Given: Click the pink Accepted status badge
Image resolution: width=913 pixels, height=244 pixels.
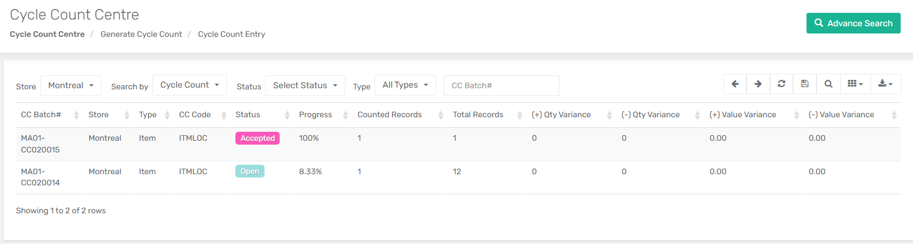Looking at the screenshot, I should (257, 138).
